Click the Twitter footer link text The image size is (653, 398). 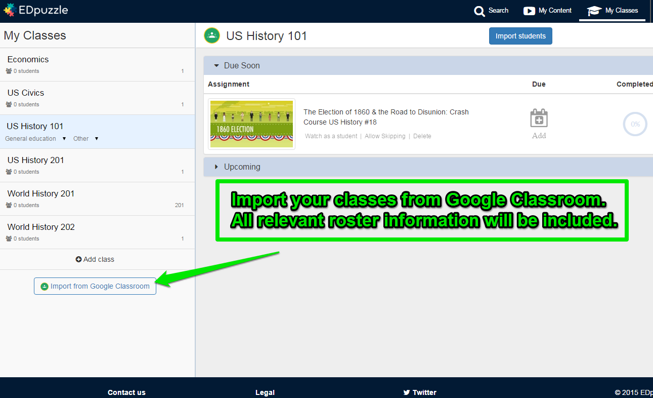pyautogui.click(x=424, y=392)
